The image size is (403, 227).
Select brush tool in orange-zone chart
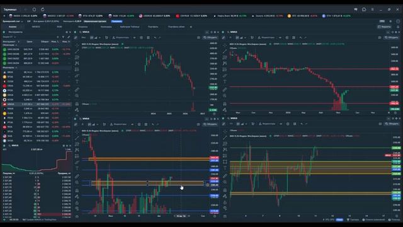pyautogui.click(x=77, y=162)
